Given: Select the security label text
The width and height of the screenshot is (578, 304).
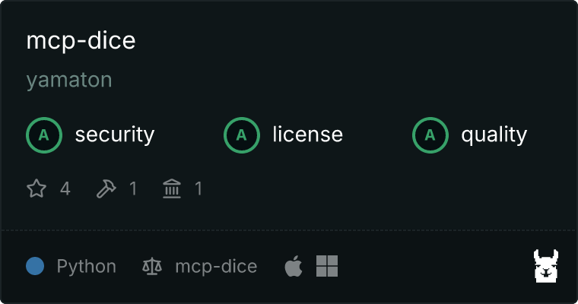Looking at the screenshot, I should coord(115,135).
